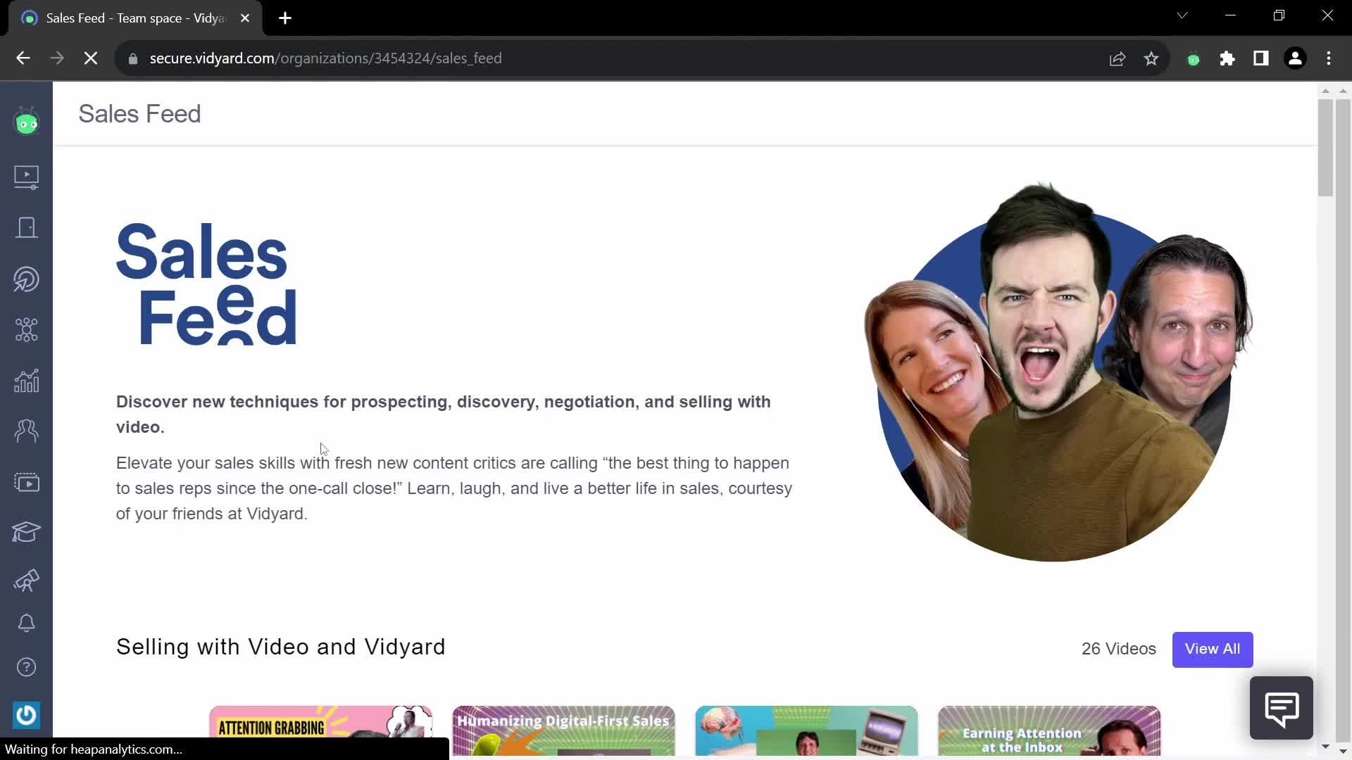This screenshot has width=1352, height=760.
Task: Open the Attention Grabbing video thumbnail
Action: [321, 730]
